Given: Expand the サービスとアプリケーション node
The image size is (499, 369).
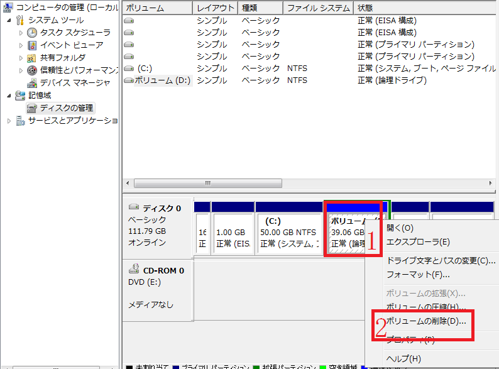Looking at the screenshot, I should (9, 121).
